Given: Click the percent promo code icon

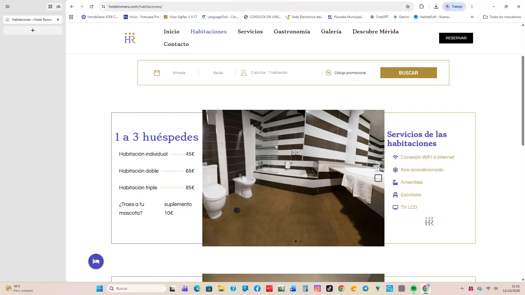Looking at the screenshot, I should point(328,73).
